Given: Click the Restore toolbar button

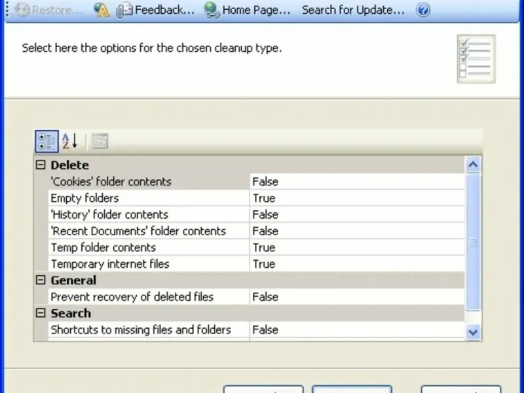Looking at the screenshot, I should point(50,10).
